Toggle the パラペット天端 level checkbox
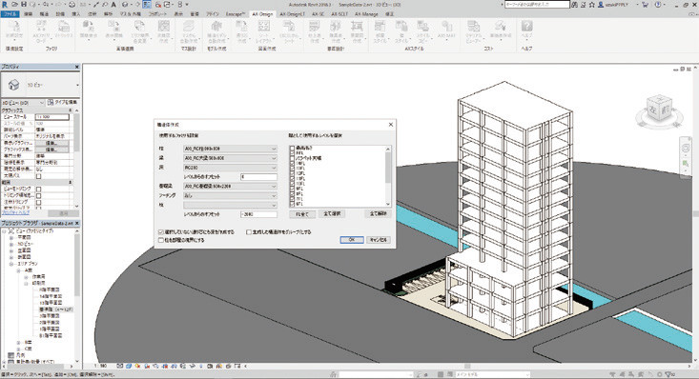 292,158
